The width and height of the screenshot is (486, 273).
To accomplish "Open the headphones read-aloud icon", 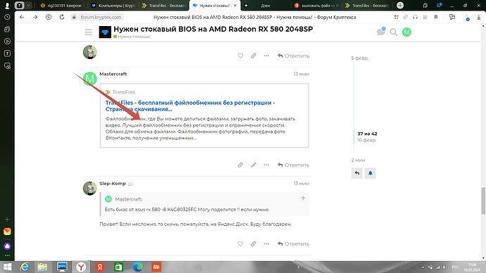I will click(415, 17).
